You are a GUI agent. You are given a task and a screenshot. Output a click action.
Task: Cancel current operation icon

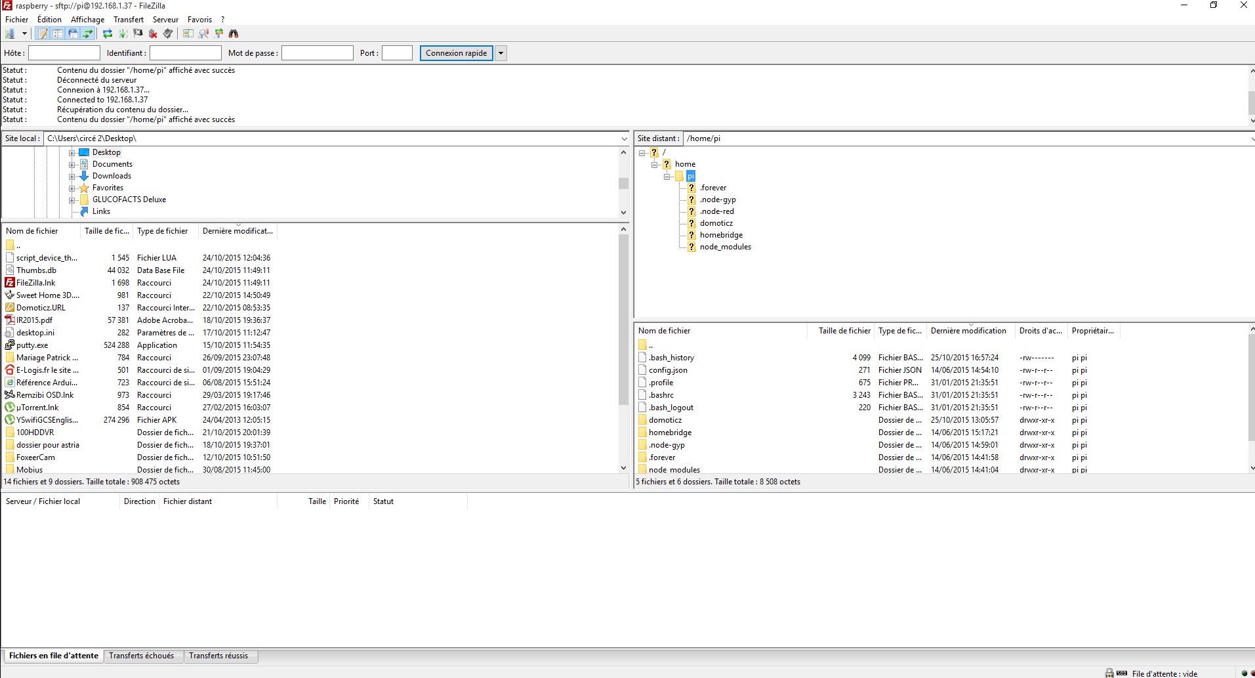pos(138,33)
